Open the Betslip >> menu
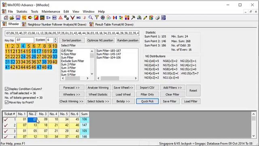The width and height of the screenshot is (259, 146). (123, 101)
